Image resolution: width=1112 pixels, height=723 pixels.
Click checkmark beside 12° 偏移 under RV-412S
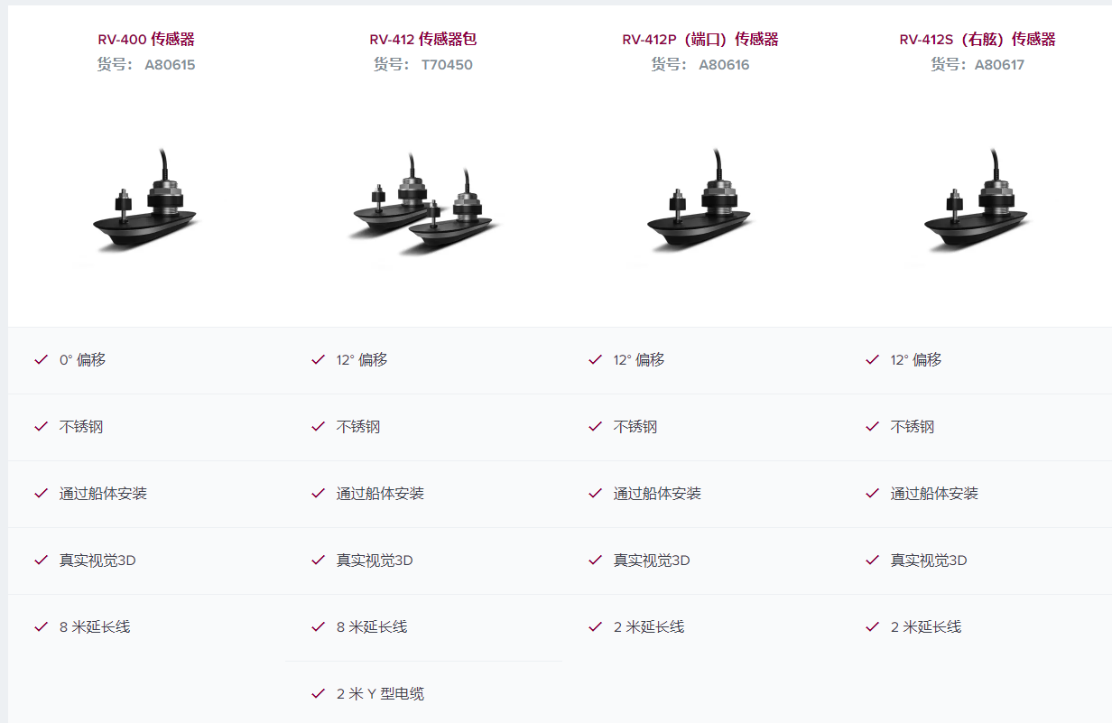[x=872, y=359]
